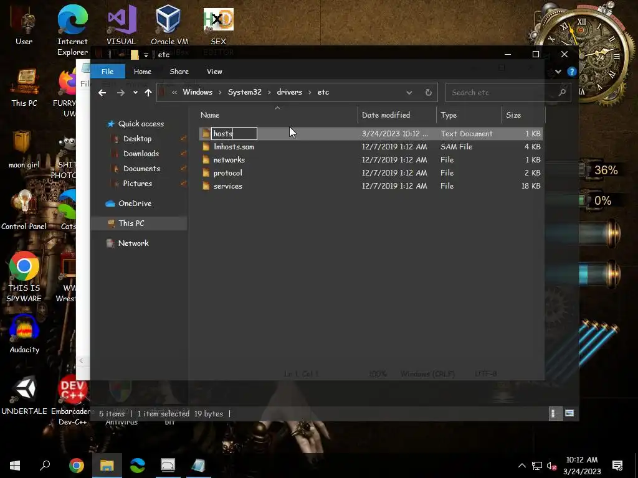Click the network tray icon
Image resolution: width=638 pixels, height=478 pixels.
tap(536, 466)
